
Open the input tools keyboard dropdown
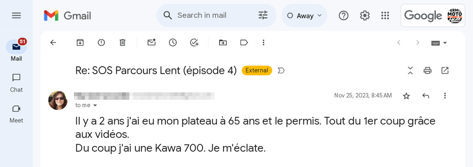[x=439, y=43]
